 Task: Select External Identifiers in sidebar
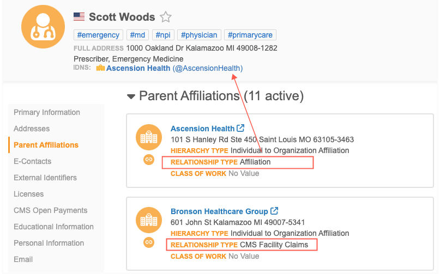click(45, 178)
